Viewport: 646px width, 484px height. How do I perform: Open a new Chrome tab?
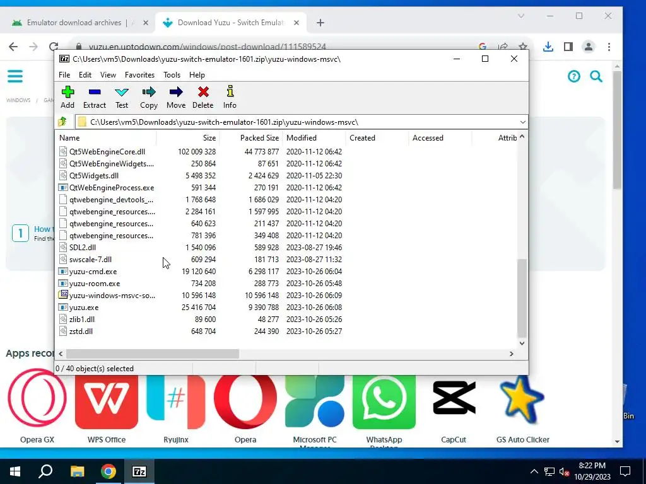point(320,23)
